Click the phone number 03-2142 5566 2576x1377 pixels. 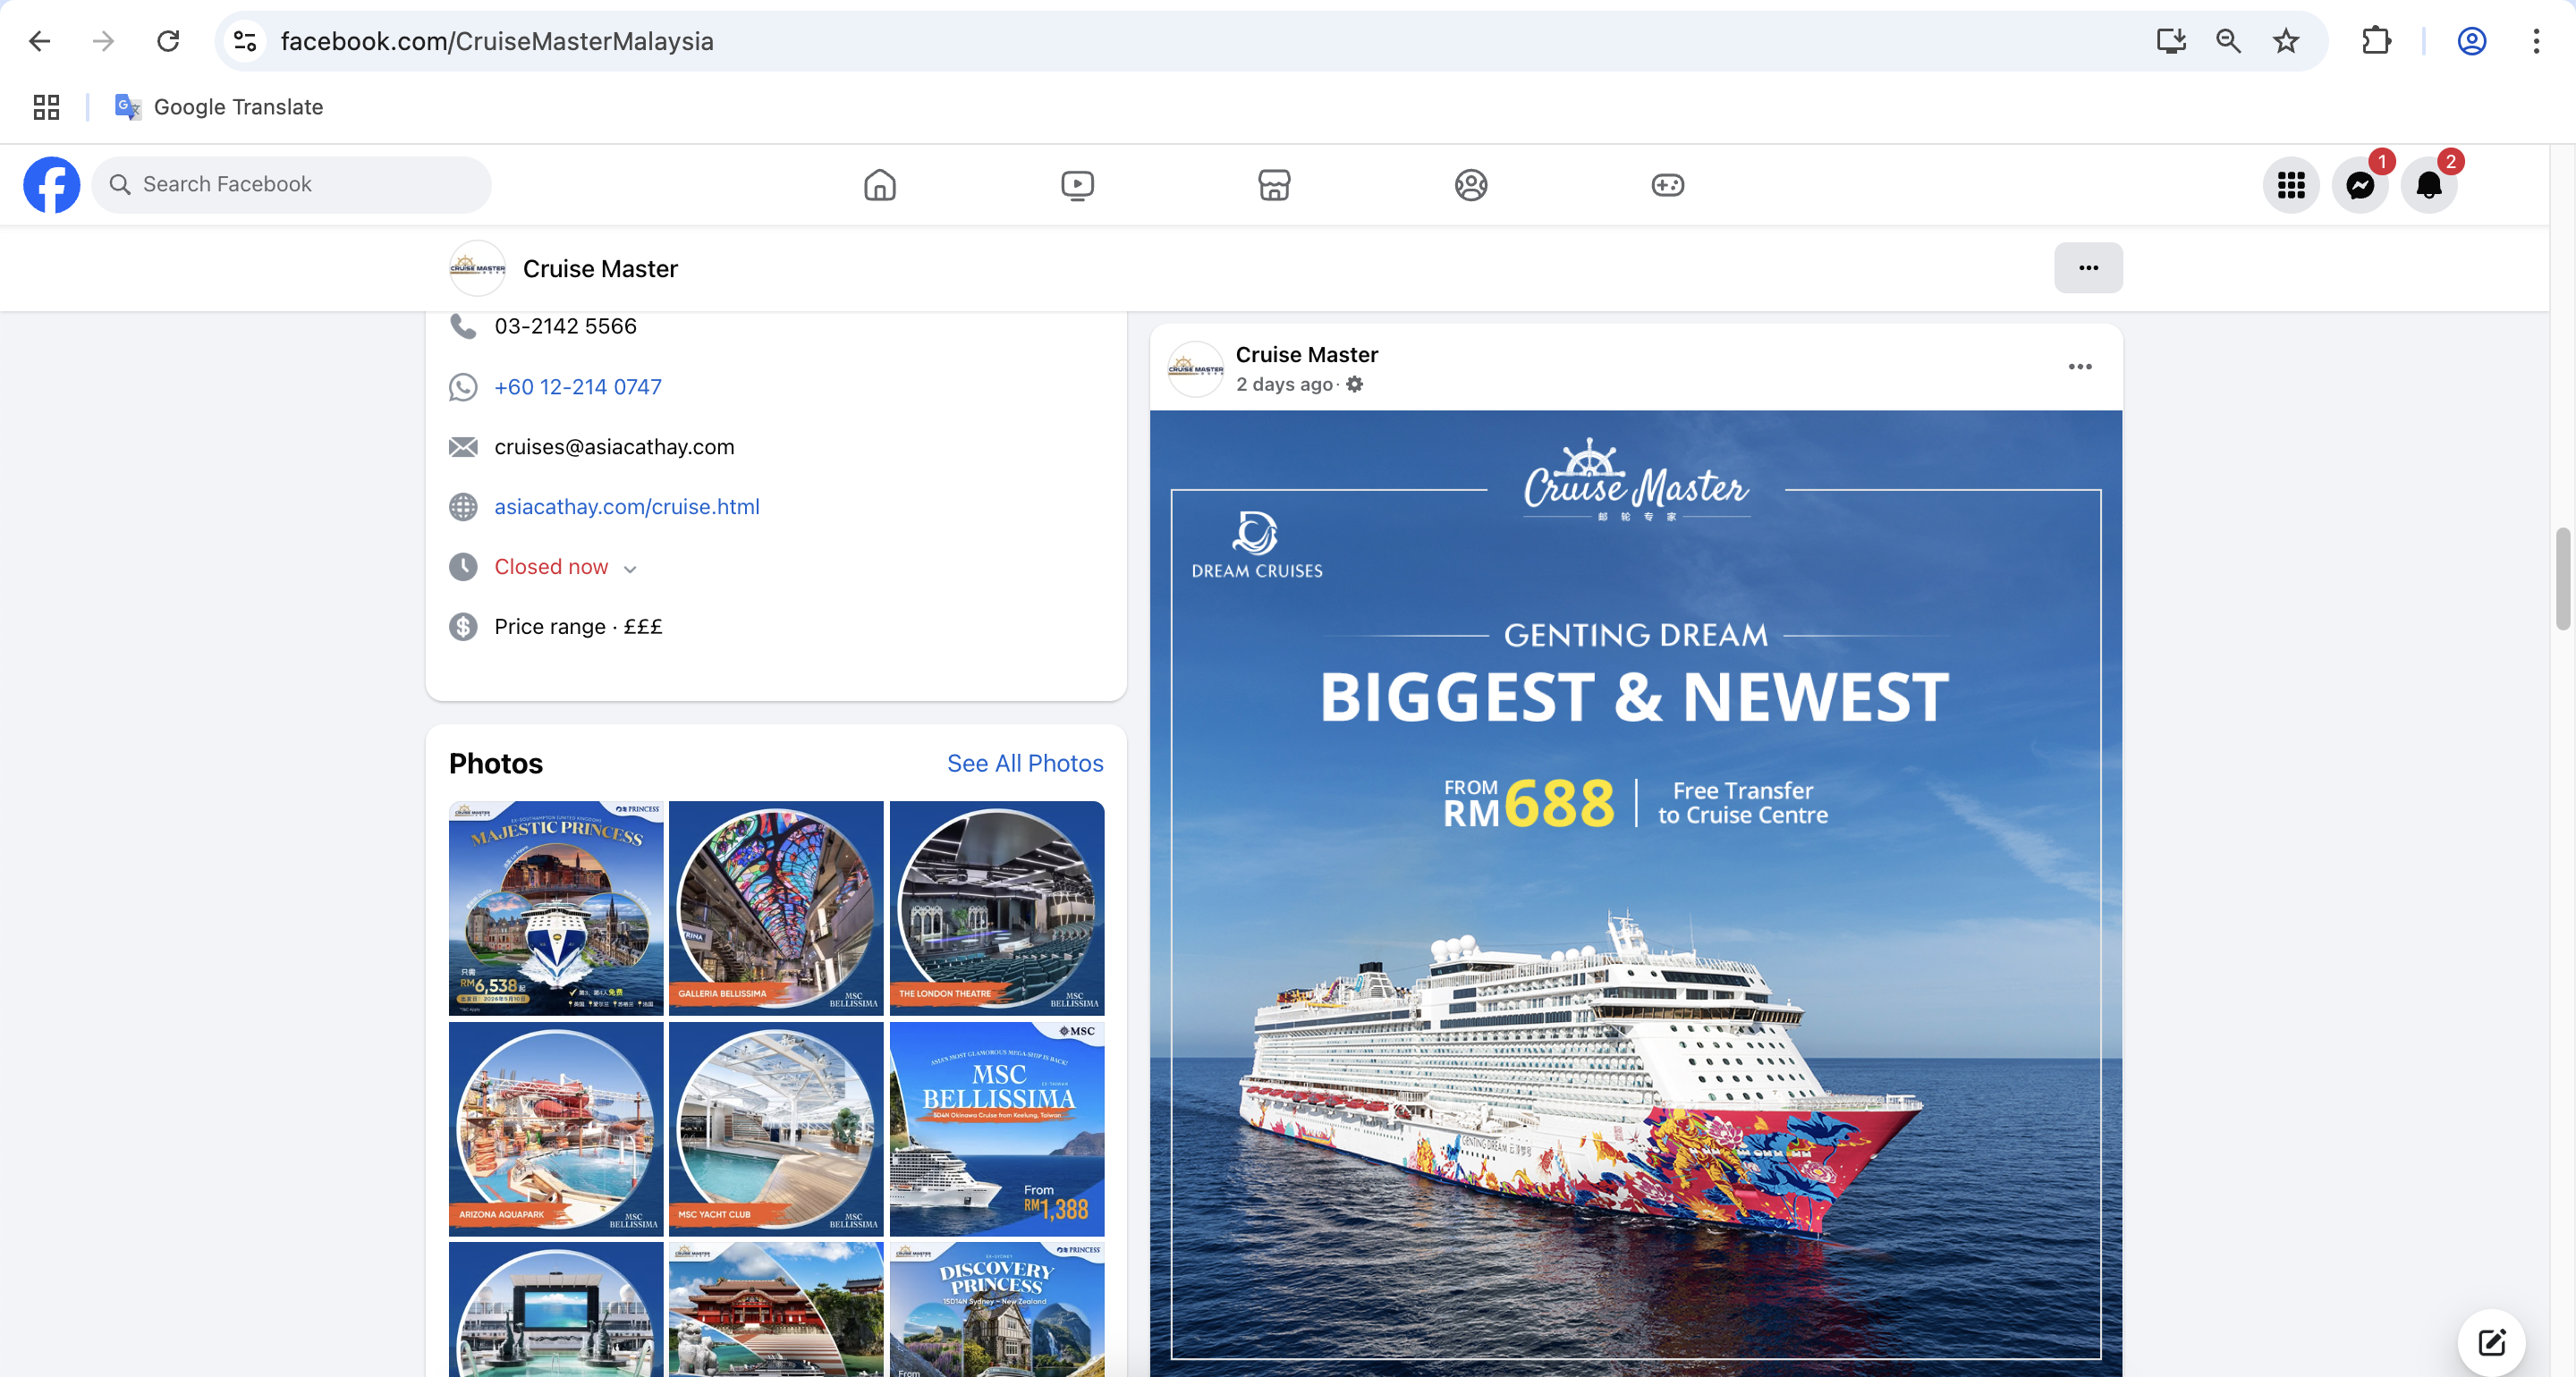565,326
